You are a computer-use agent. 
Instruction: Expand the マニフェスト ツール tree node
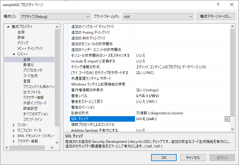click(14, 130)
